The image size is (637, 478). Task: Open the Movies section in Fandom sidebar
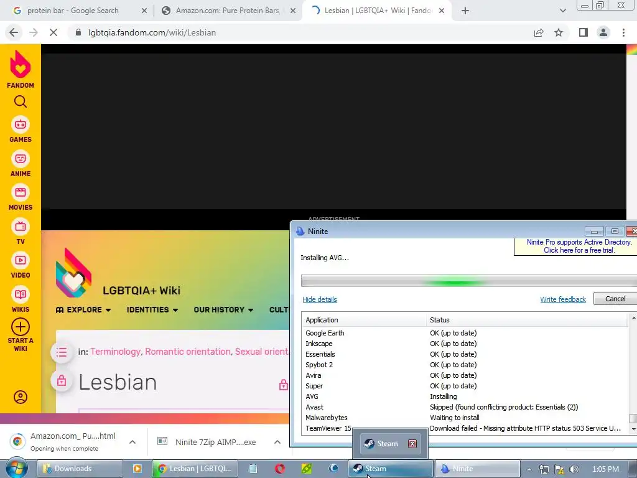(x=21, y=197)
